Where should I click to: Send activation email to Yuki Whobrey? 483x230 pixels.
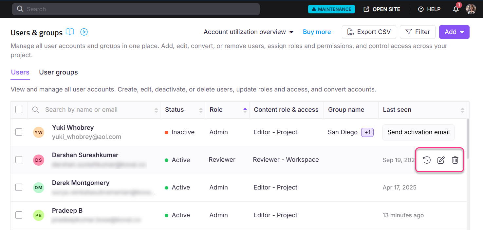tap(418, 132)
